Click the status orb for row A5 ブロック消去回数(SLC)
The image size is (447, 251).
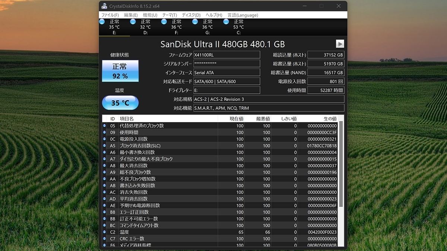(105, 146)
